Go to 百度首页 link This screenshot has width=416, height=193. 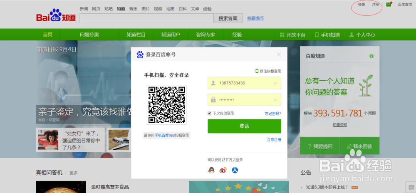(405, 5)
